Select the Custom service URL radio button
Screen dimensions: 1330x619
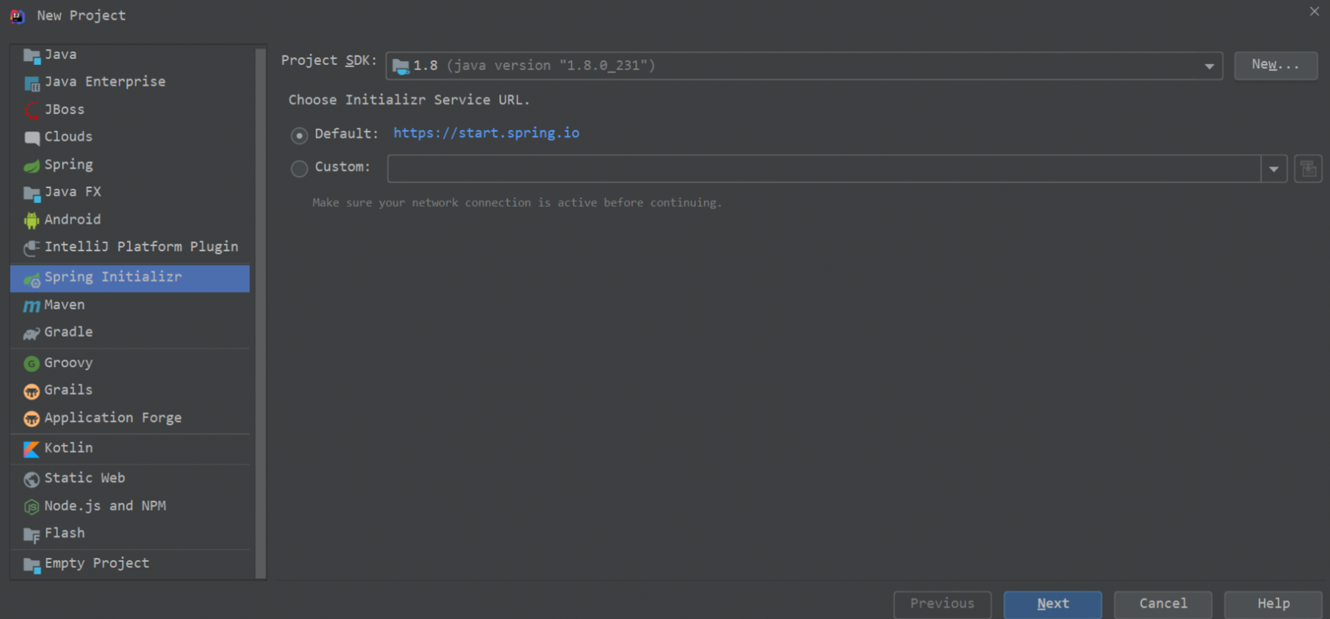(x=299, y=169)
